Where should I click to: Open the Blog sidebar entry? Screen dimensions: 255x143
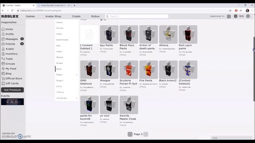pyautogui.click(x=6, y=73)
